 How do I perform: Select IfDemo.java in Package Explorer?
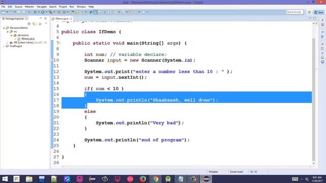28,39
